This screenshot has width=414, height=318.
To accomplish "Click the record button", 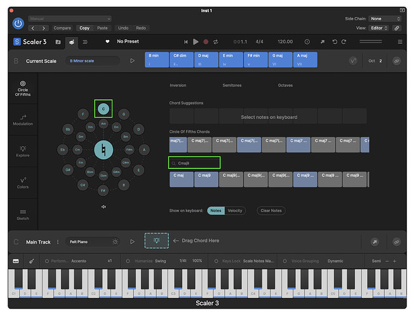I will tap(206, 42).
